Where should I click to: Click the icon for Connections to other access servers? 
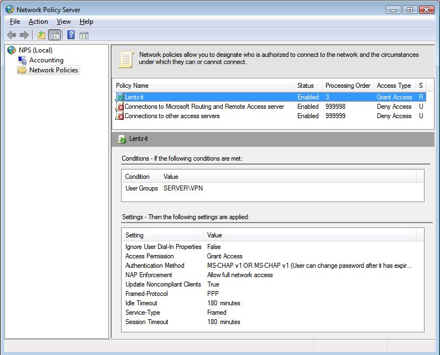(x=120, y=116)
